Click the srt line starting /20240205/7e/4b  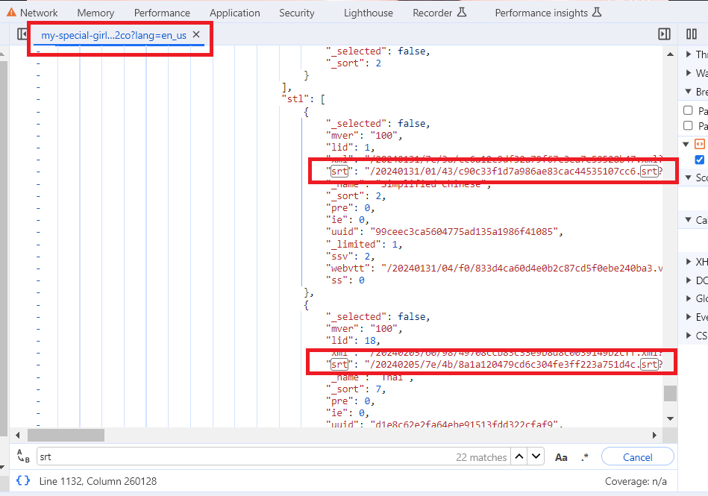tap(494, 364)
